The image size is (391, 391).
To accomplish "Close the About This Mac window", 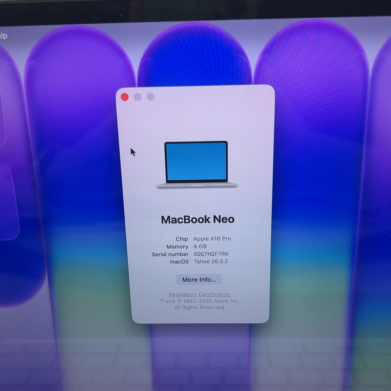I will pyautogui.click(x=125, y=97).
